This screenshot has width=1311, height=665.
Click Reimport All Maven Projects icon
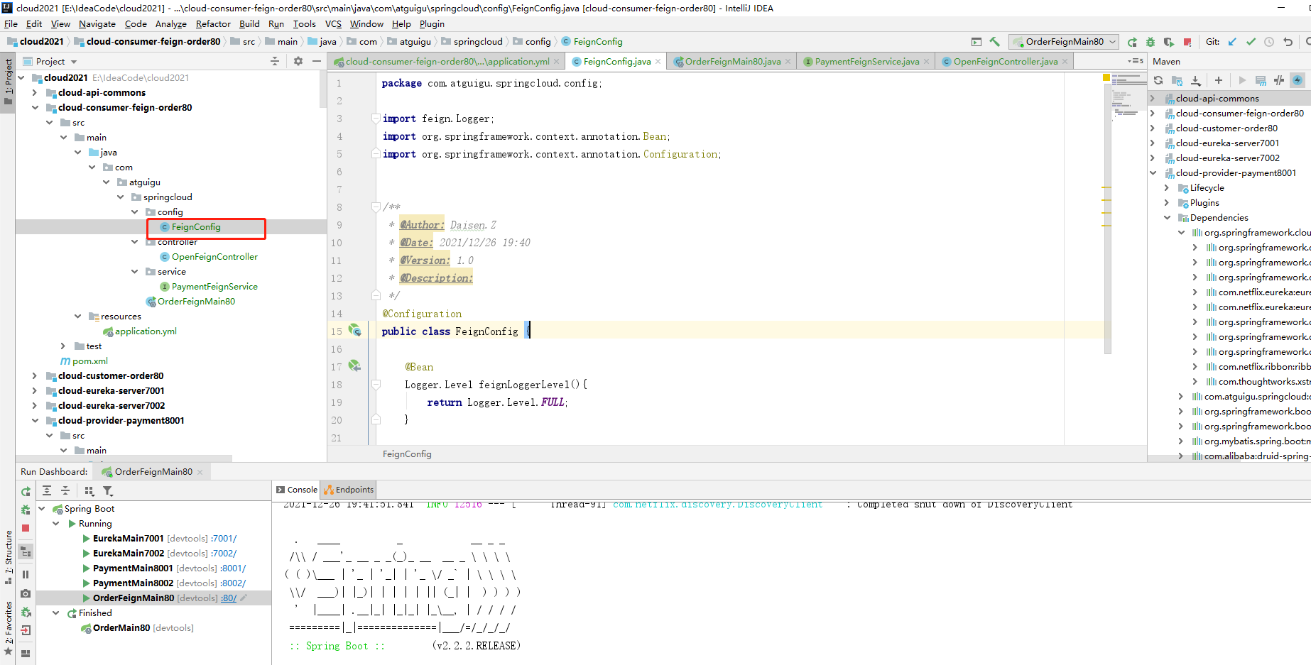[x=1158, y=80]
